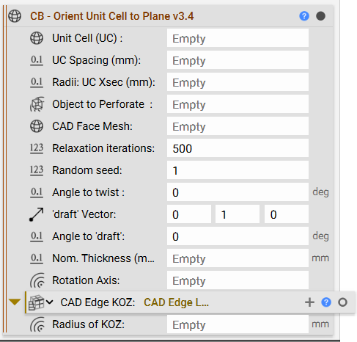
Task: Click the mesh icon next to Unit Cell (UC)
Action: tap(37, 38)
